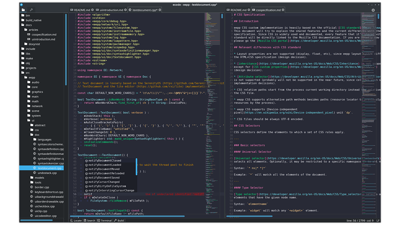Image resolution: width=400 pixels, height=225 pixels.
Task: Choose notifyInterstingCursorChange autocomplete suggestion
Action: click(110, 190)
